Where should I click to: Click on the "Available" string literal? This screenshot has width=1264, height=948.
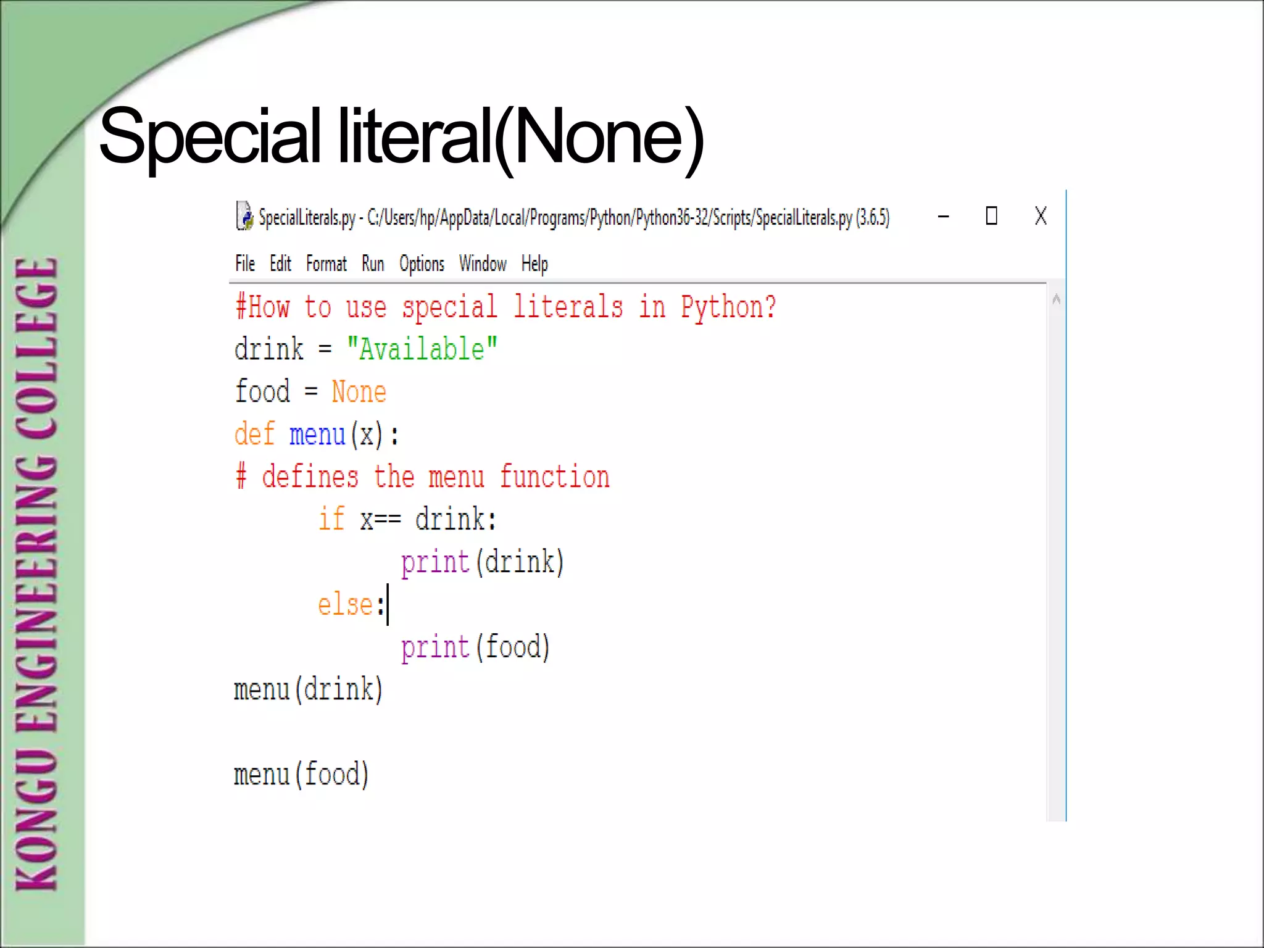click(x=422, y=349)
